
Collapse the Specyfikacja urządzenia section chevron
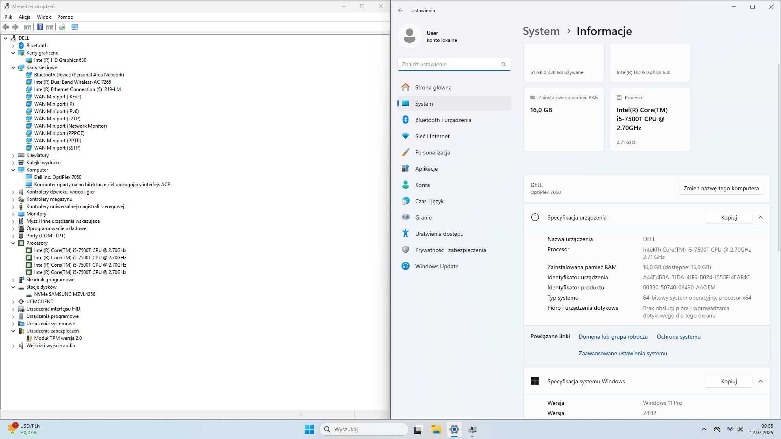[761, 217]
